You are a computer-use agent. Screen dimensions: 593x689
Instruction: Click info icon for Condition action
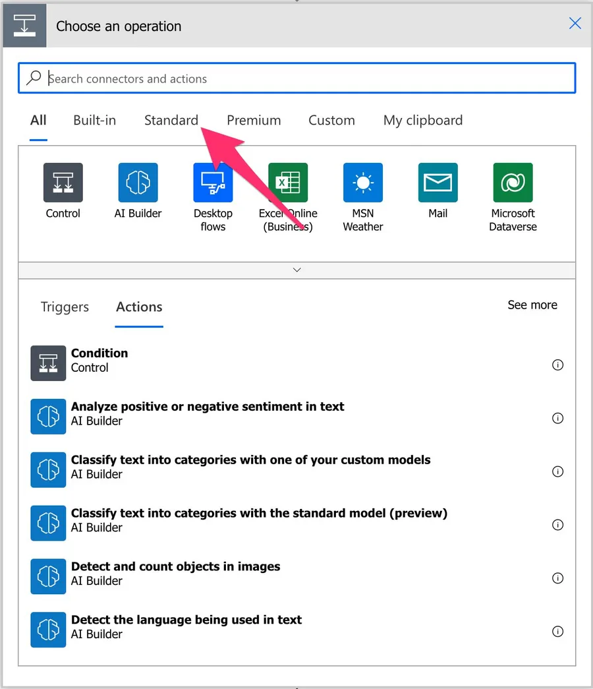[557, 365]
